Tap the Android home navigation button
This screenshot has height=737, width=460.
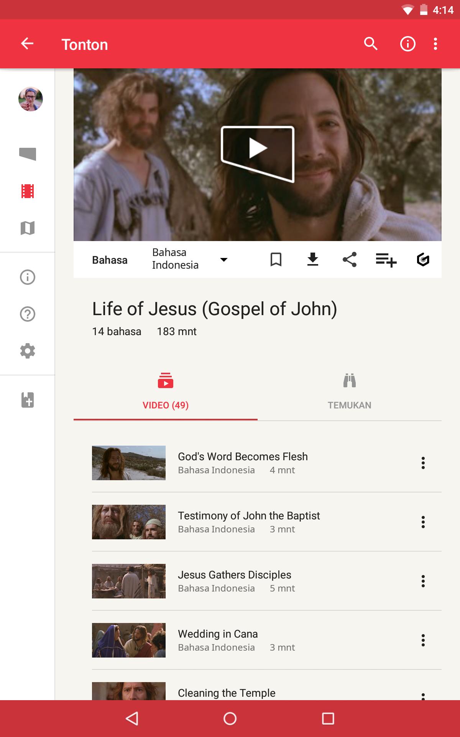pyautogui.click(x=230, y=719)
